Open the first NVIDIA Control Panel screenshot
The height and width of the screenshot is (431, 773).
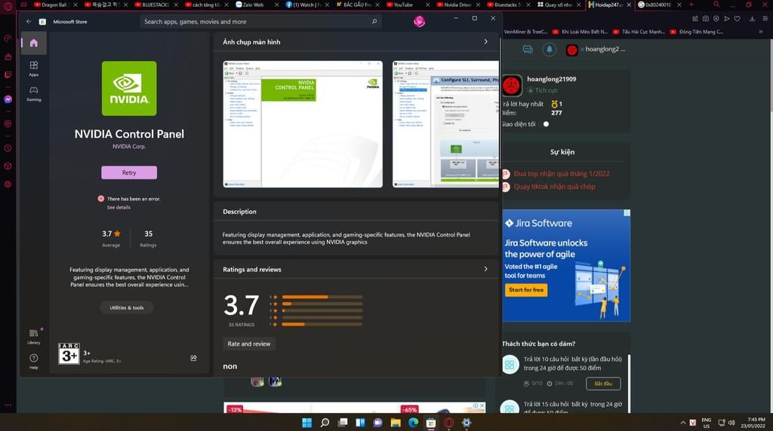tap(303, 124)
